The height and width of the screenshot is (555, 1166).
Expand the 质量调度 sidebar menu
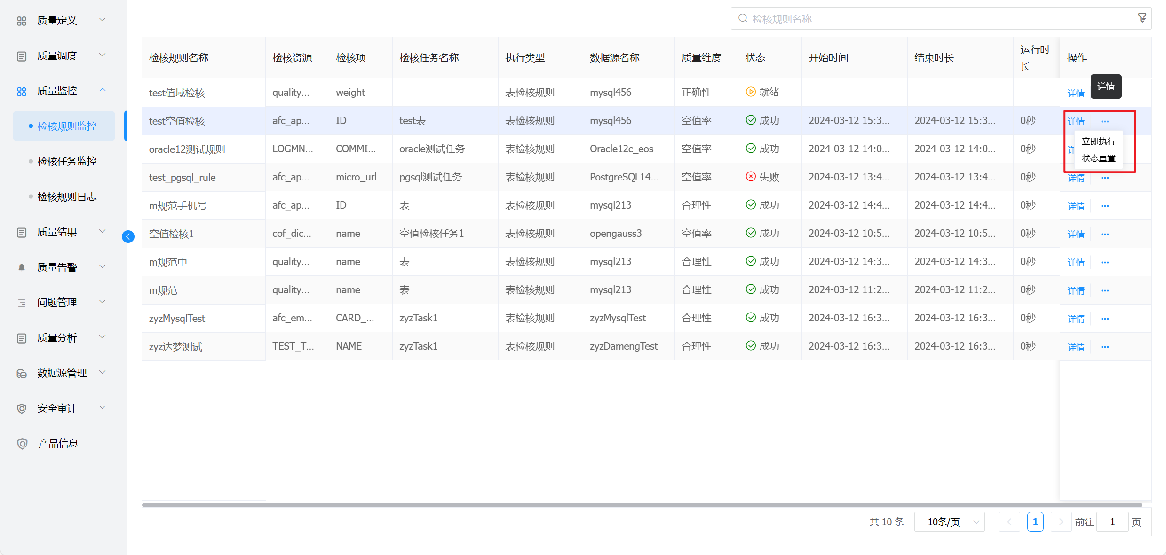click(103, 55)
